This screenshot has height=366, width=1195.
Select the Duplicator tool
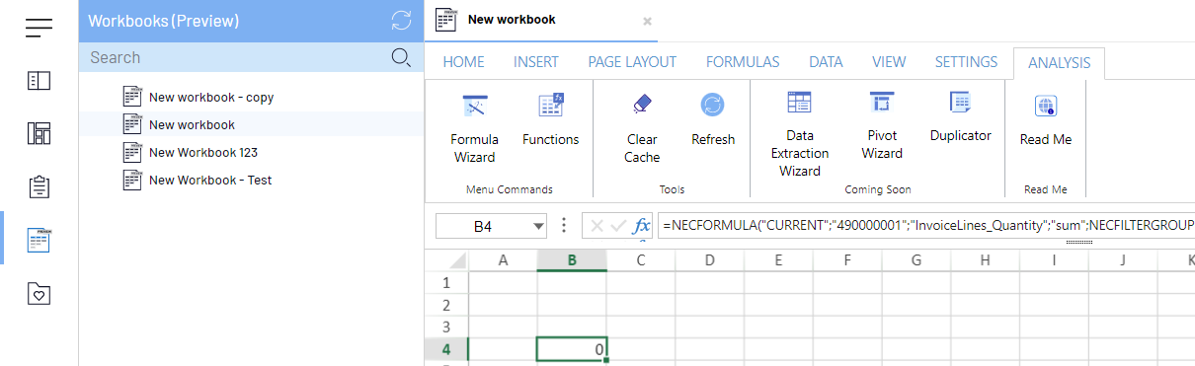[960, 117]
